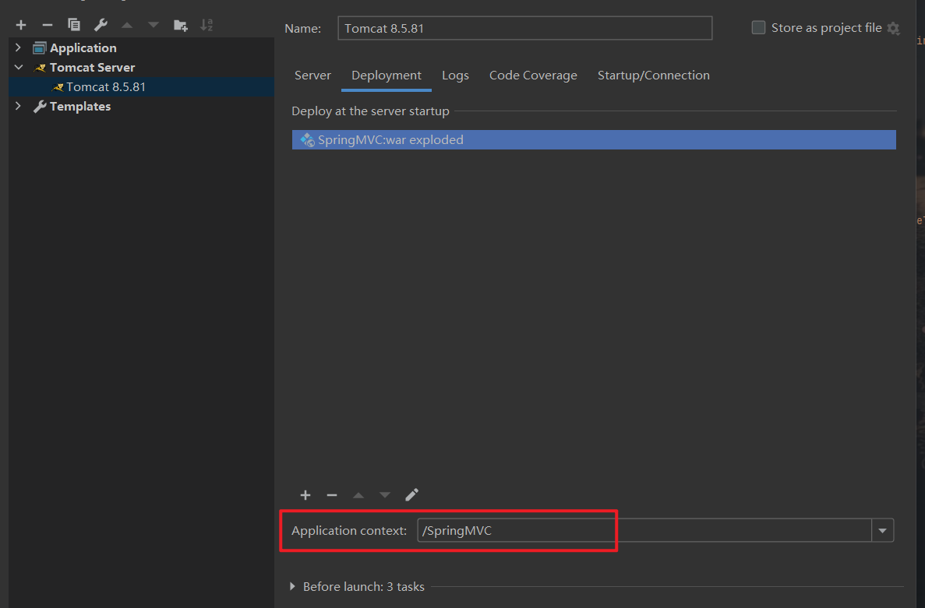Add a deployment artifact

(x=305, y=495)
